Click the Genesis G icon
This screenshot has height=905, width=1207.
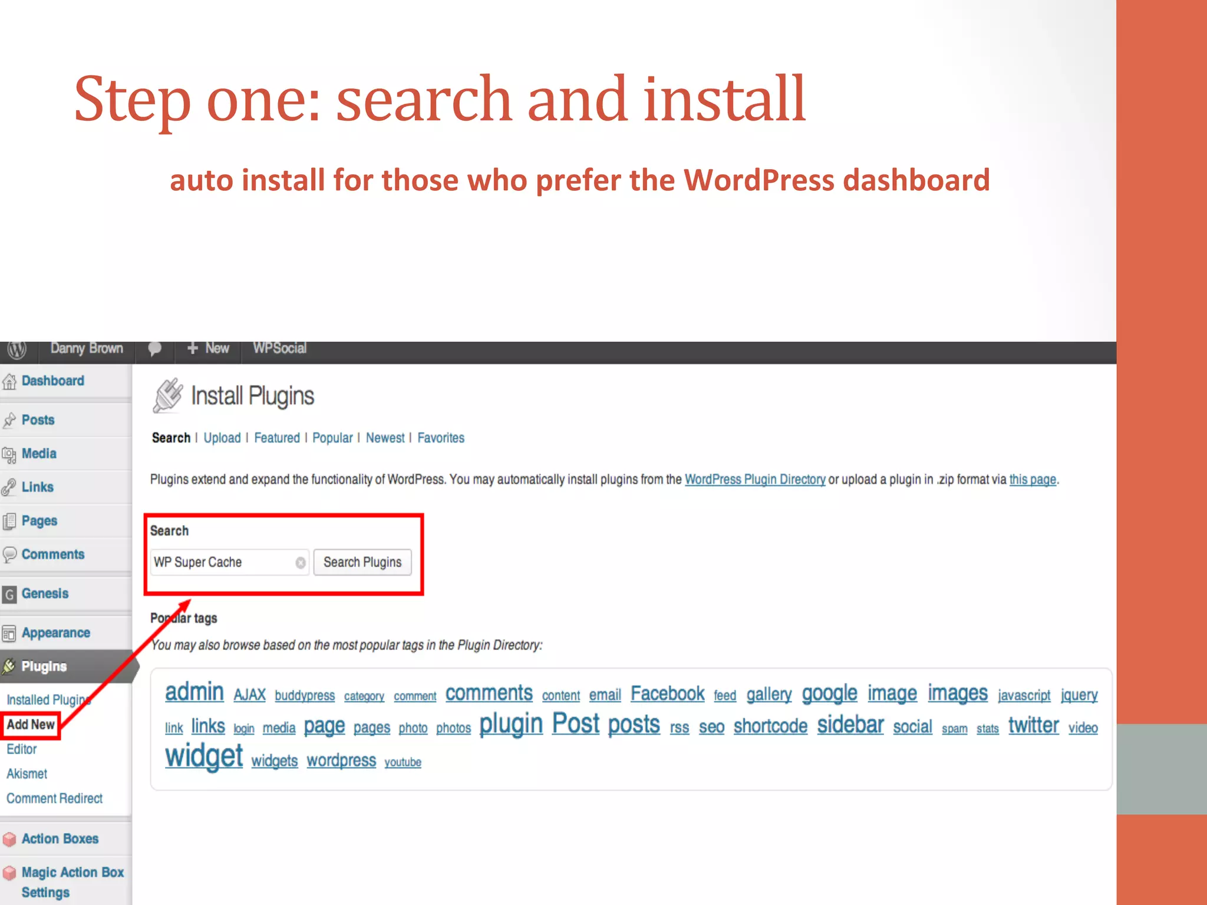coord(9,594)
